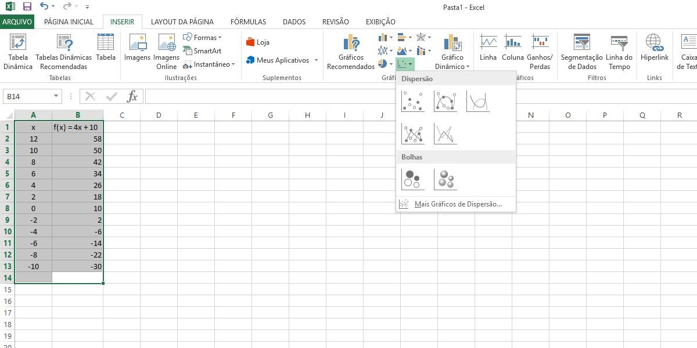Screen dimensions: 697x348
Task: Select the basic scatter chart with markers only
Action: (412, 101)
